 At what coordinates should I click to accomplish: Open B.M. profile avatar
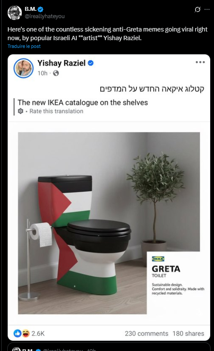pos(15,13)
